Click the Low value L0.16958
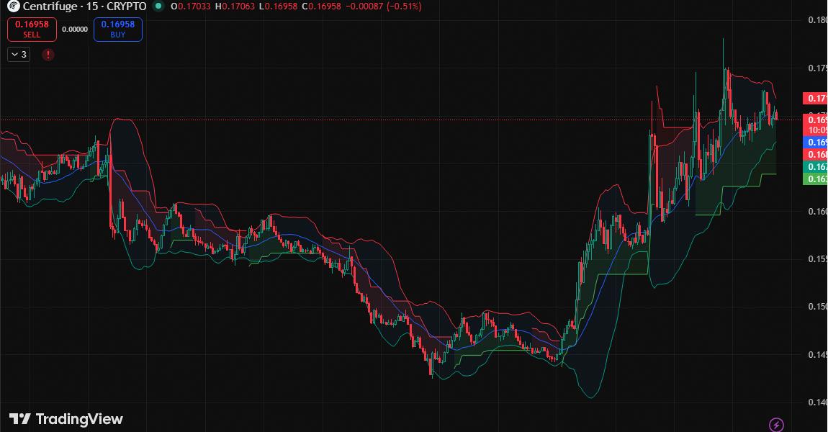Image resolution: width=828 pixels, height=432 pixels. pyautogui.click(x=278, y=6)
